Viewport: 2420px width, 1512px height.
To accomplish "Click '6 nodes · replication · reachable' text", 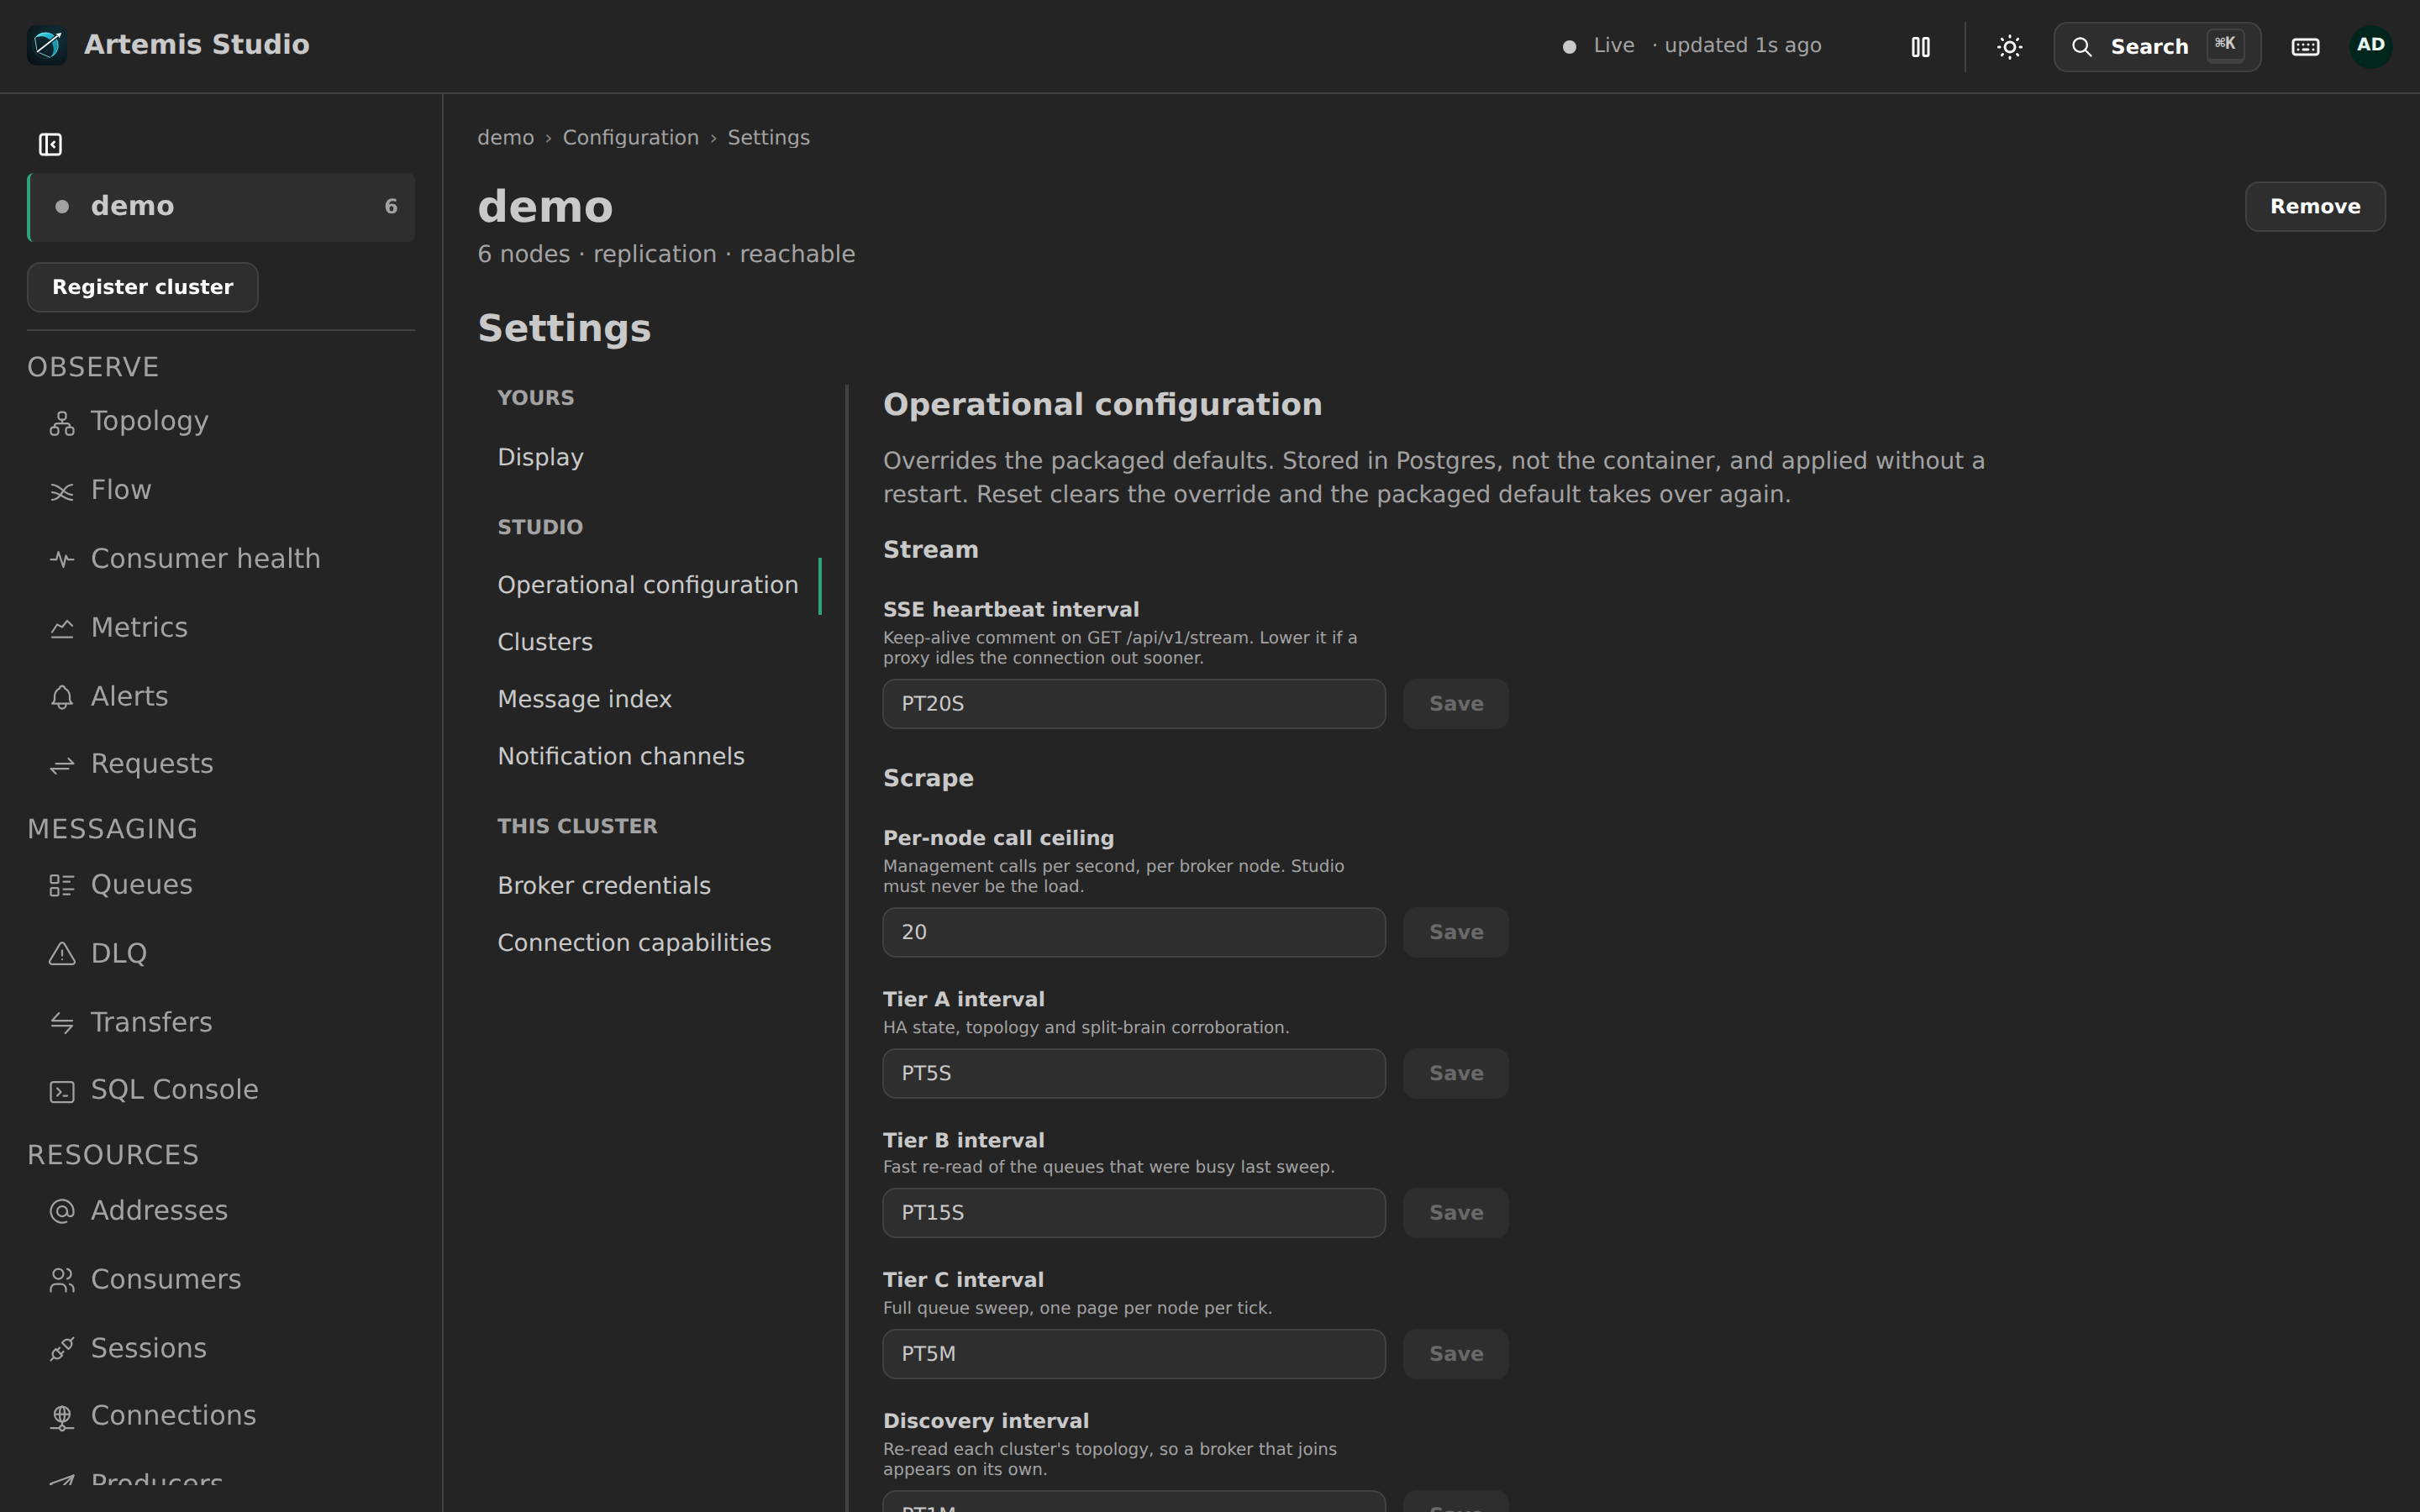I will point(666,254).
